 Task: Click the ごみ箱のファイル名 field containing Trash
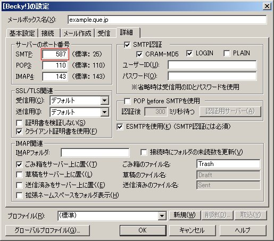tap(228, 164)
